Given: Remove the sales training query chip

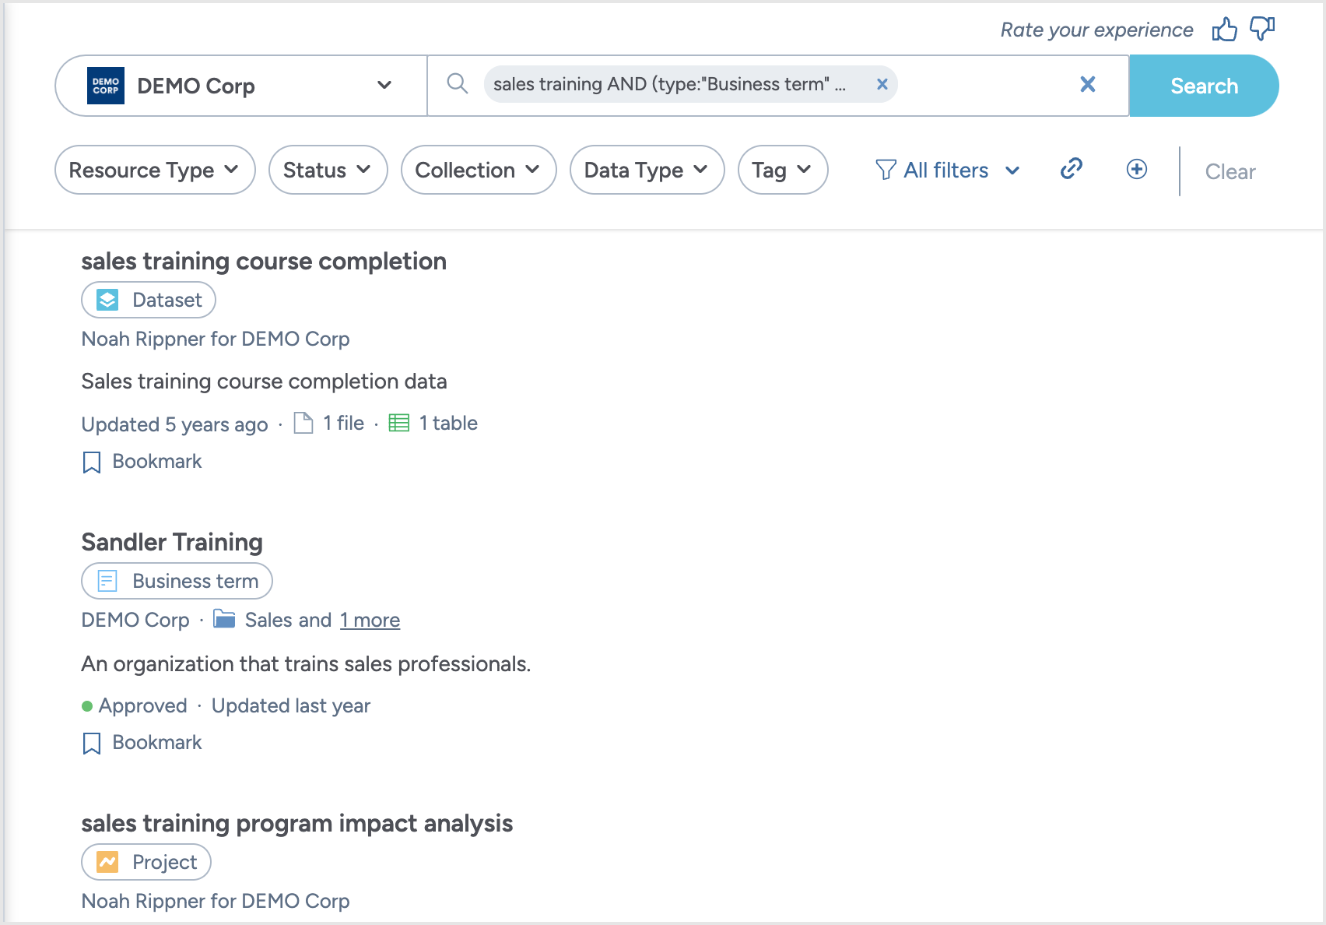Looking at the screenshot, I should (882, 84).
